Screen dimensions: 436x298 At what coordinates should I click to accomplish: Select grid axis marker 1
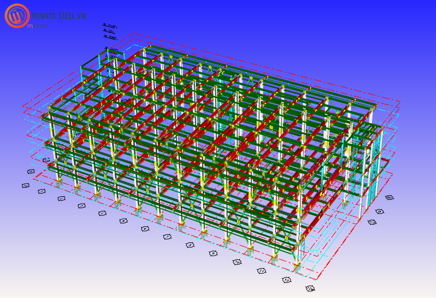[x=42, y=191]
